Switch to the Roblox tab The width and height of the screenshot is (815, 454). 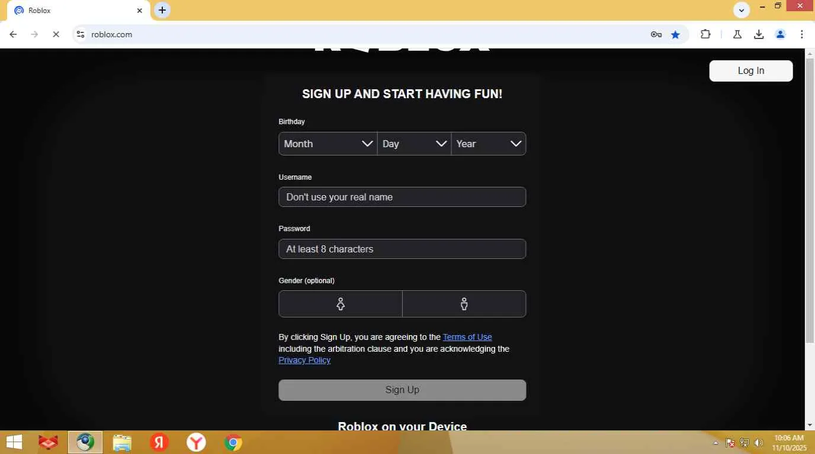(78, 11)
